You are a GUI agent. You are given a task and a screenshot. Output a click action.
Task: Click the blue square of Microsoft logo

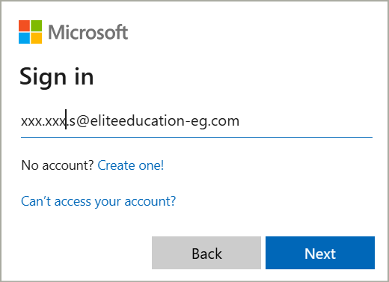click(x=24, y=38)
